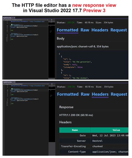This screenshot has height=158, width=132.
Task: Click Send request above GET /todos/1 in upper editor
Action: [x=14, y=33]
